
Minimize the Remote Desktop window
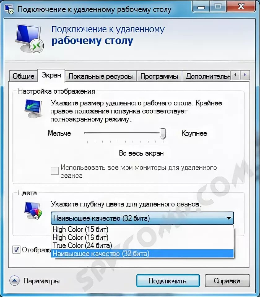201,7
